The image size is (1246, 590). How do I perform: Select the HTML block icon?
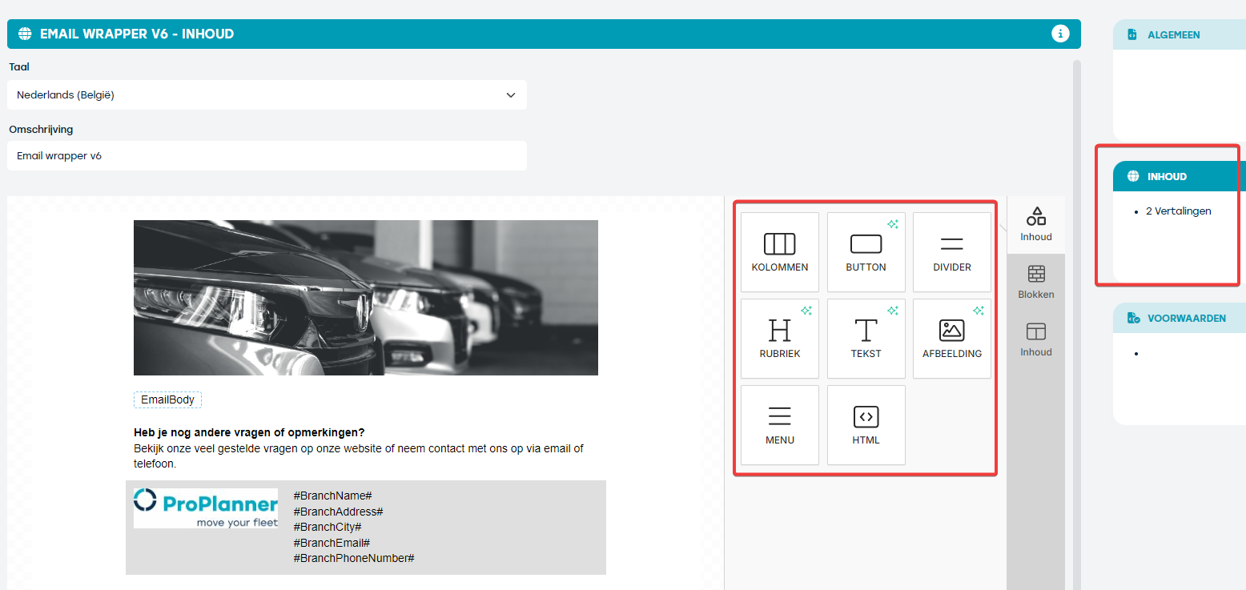click(x=866, y=424)
